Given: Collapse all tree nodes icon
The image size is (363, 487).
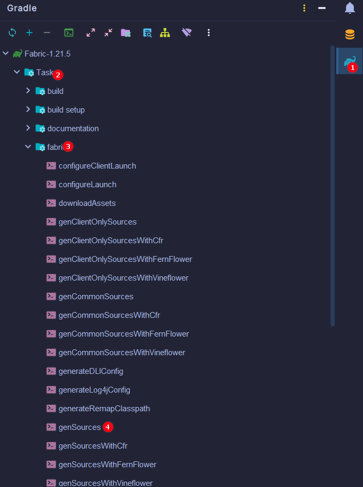Looking at the screenshot, I should pos(108,33).
